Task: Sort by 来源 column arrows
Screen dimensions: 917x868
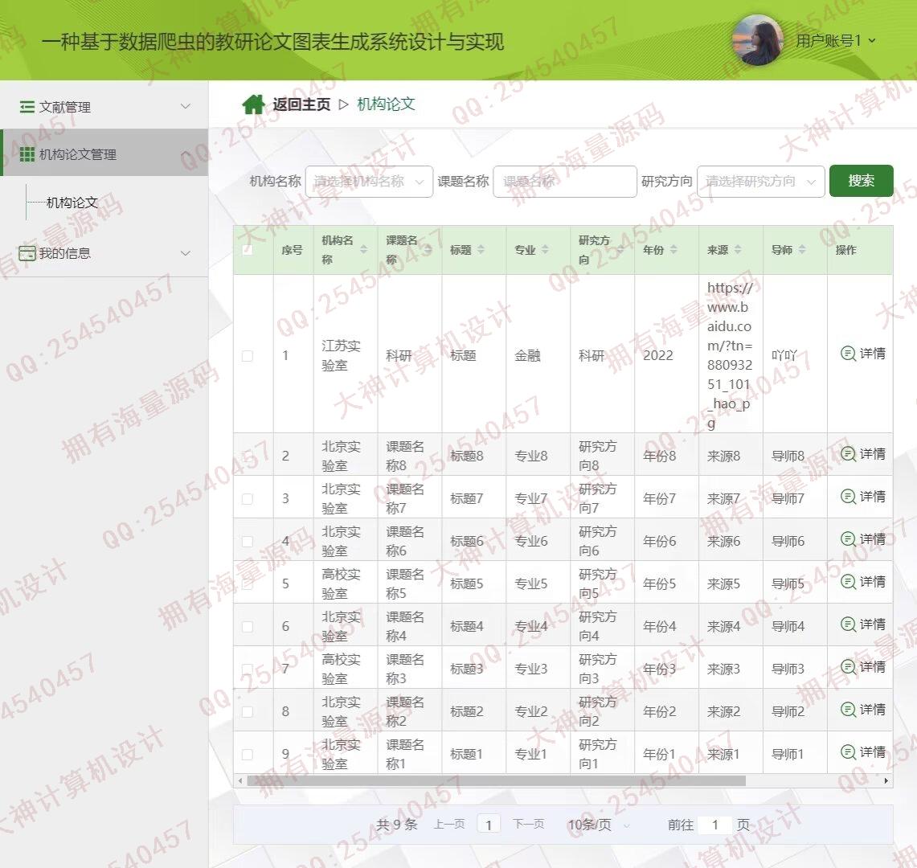Action: click(738, 249)
